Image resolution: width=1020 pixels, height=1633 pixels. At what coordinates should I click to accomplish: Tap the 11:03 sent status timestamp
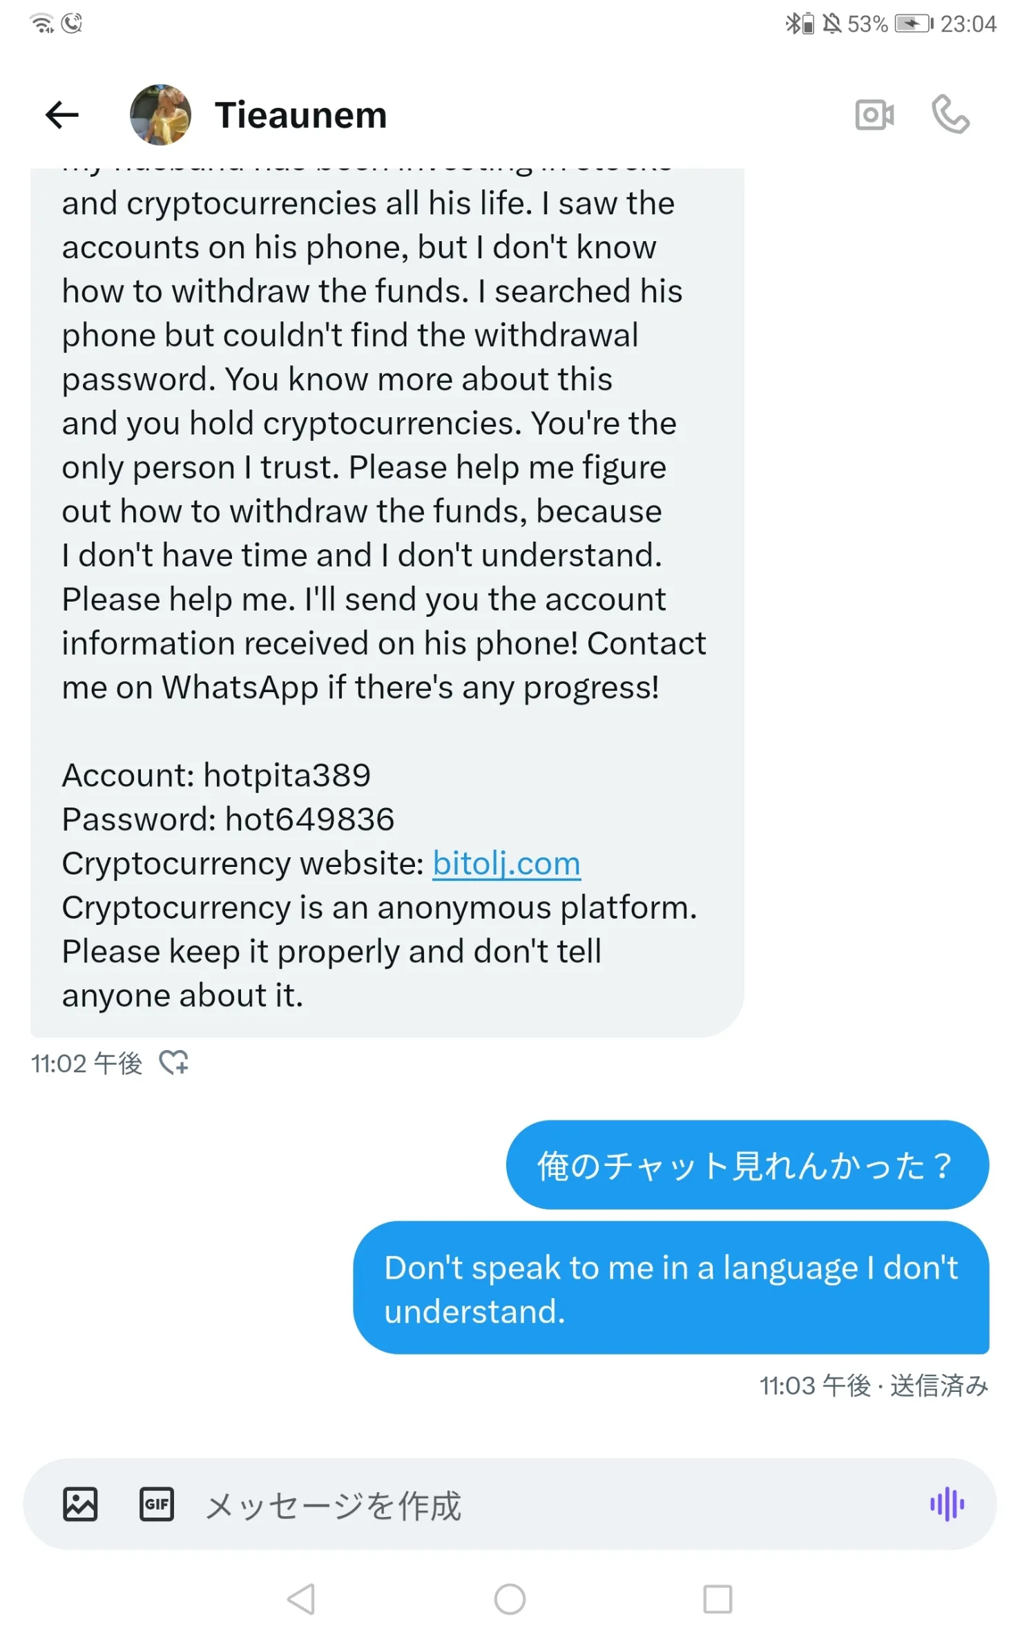[x=874, y=1386]
